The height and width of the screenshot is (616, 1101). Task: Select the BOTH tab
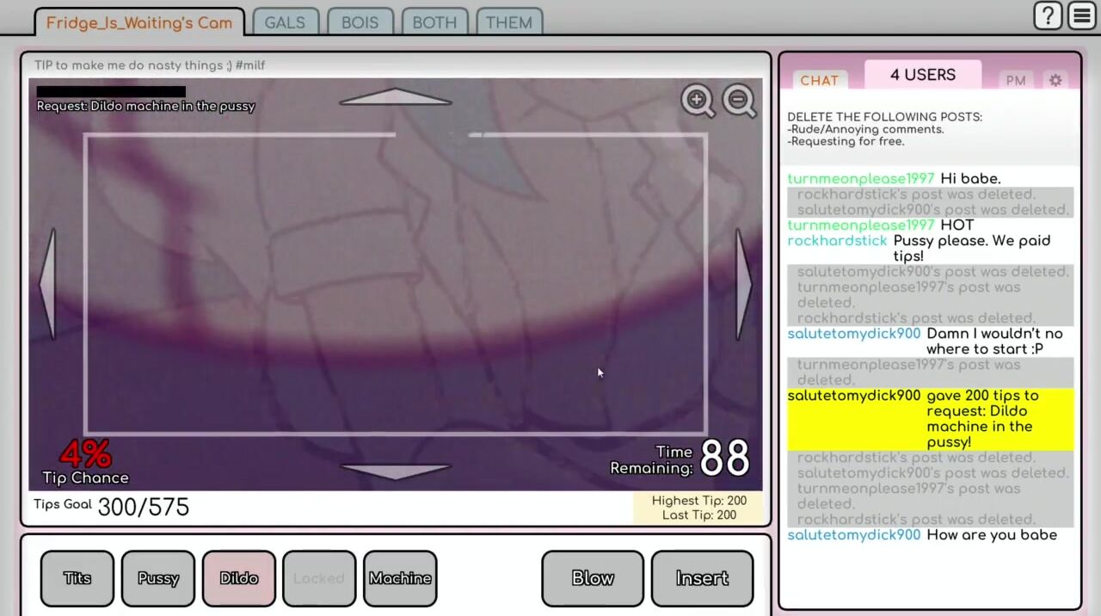click(x=434, y=23)
